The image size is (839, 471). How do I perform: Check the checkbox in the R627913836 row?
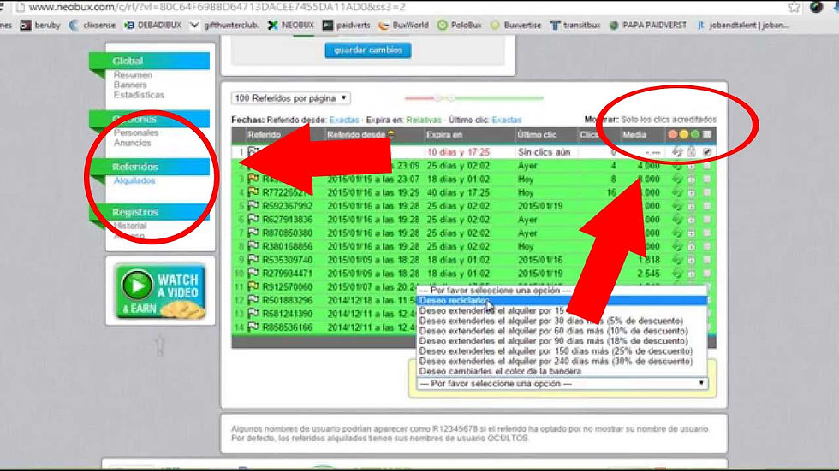pos(707,220)
